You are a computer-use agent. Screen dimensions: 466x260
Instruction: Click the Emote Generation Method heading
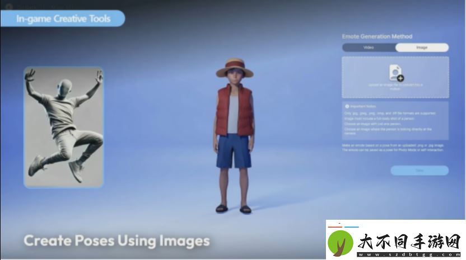[x=377, y=36]
